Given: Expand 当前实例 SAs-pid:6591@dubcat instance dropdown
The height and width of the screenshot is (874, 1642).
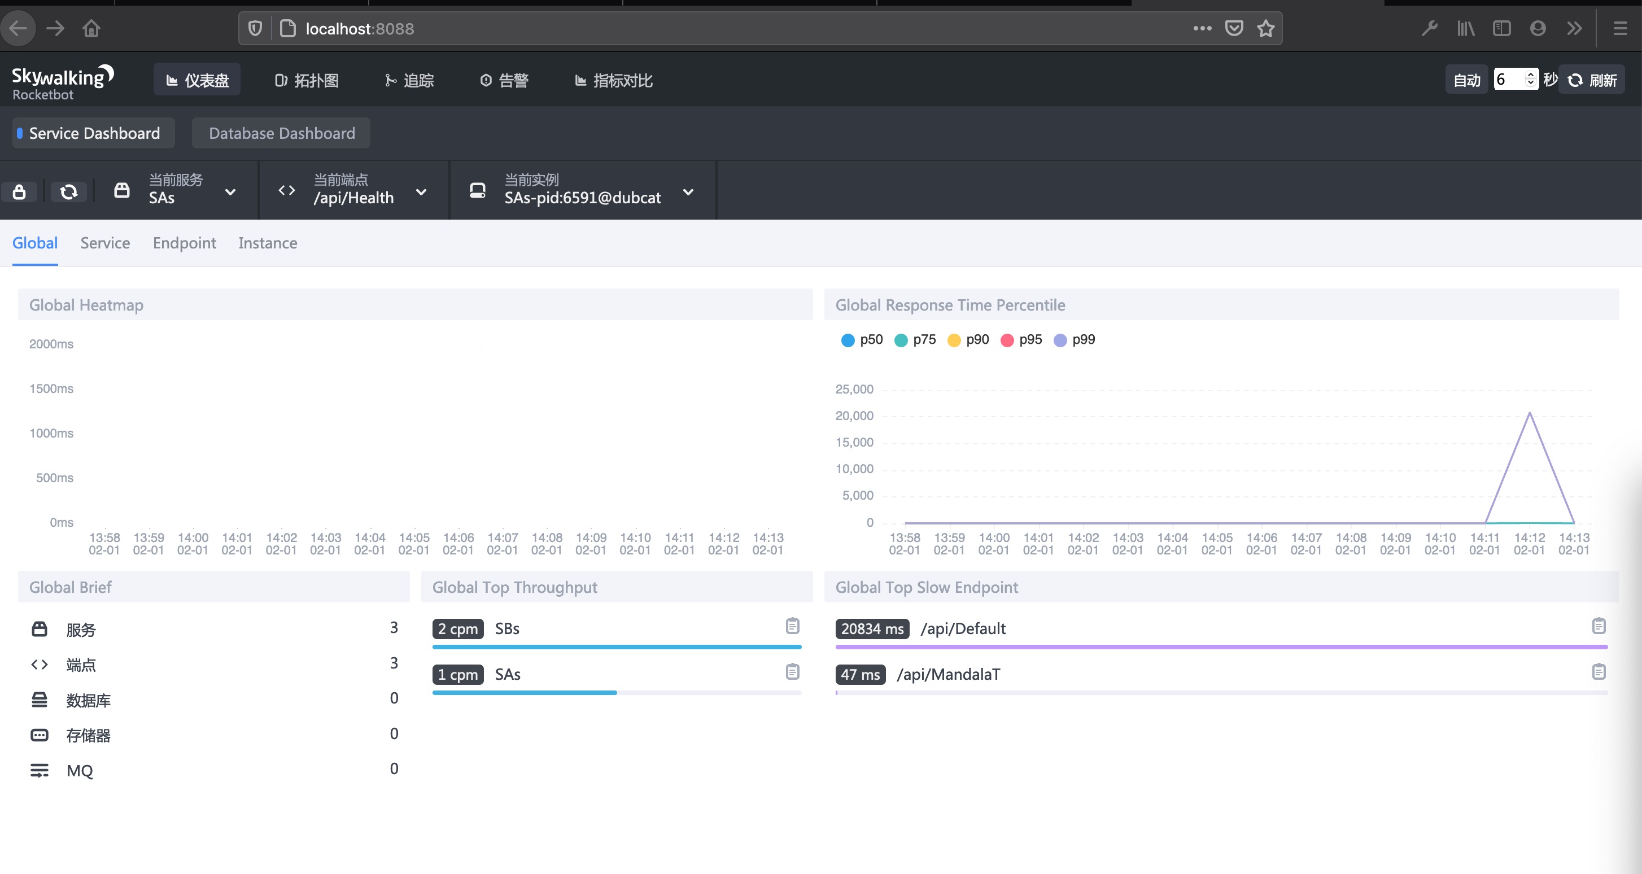Looking at the screenshot, I should pos(583,189).
